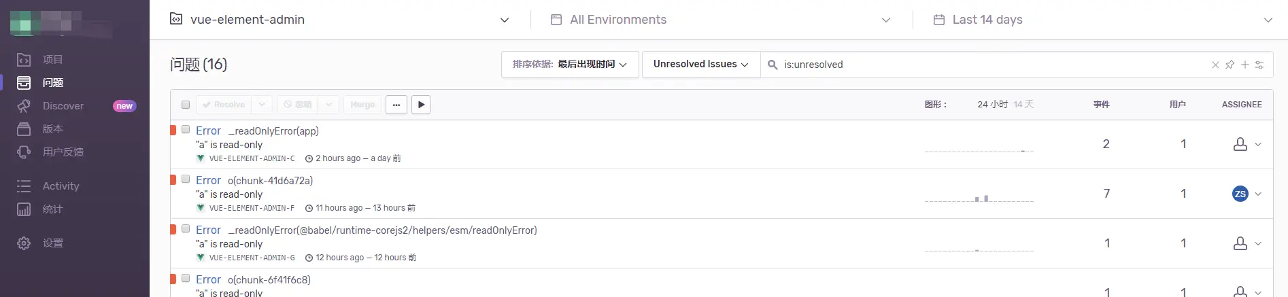The image size is (1288, 297).
Task: Click the ZS assignee avatar
Action: coord(1240,194)
